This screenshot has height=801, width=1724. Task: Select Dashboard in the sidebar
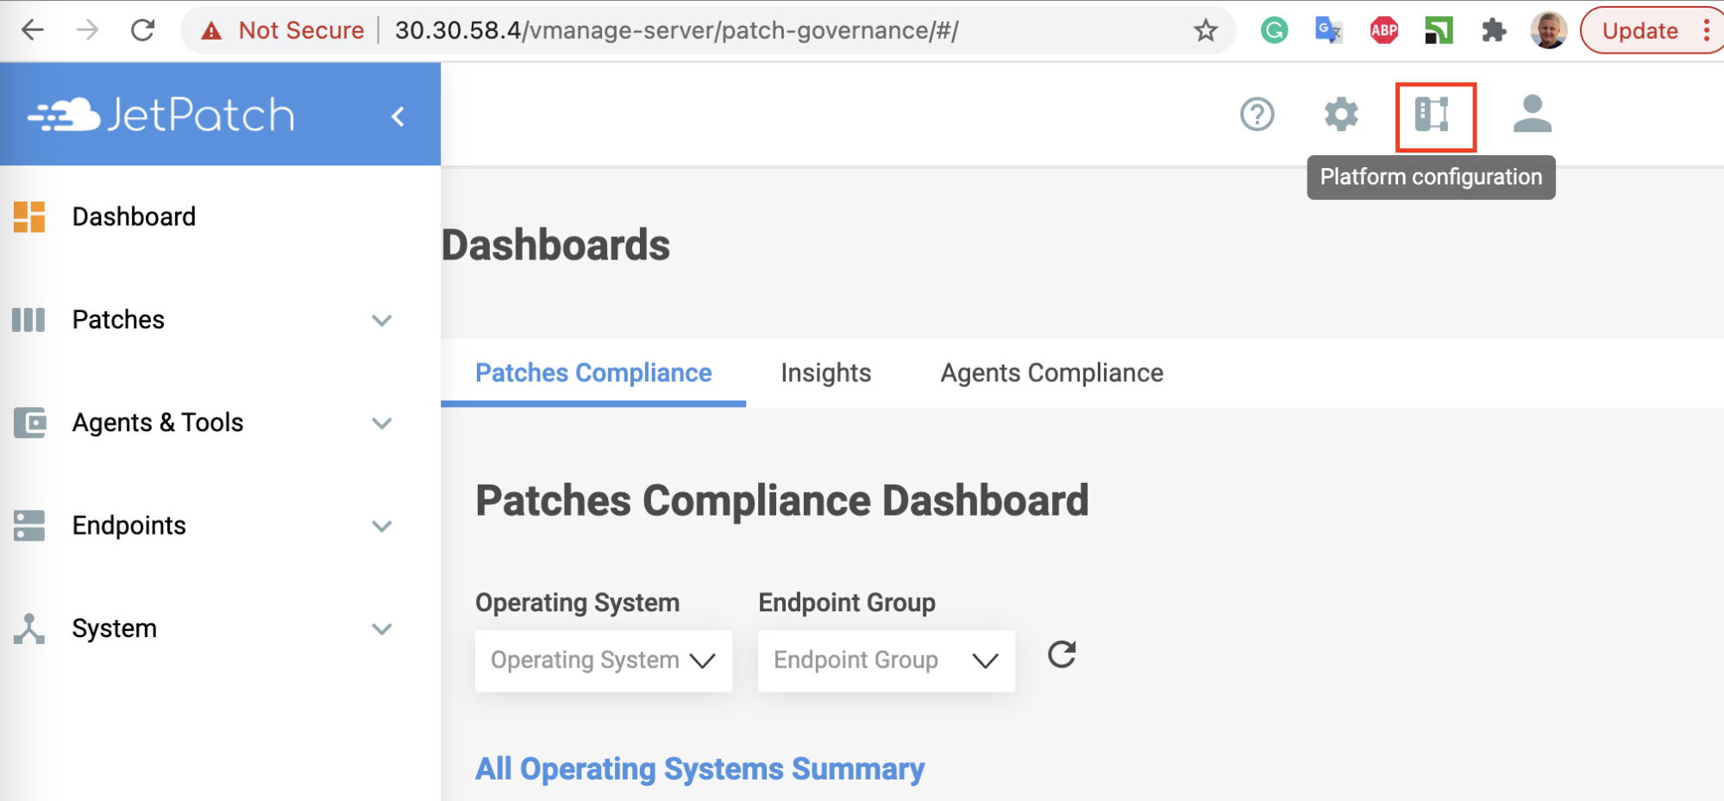pos(134,217)
